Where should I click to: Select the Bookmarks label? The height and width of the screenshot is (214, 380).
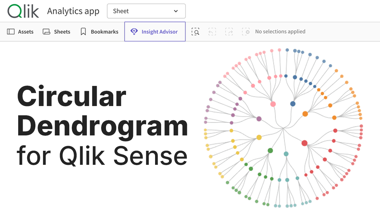pyautogui.click(x=104, y=32)
